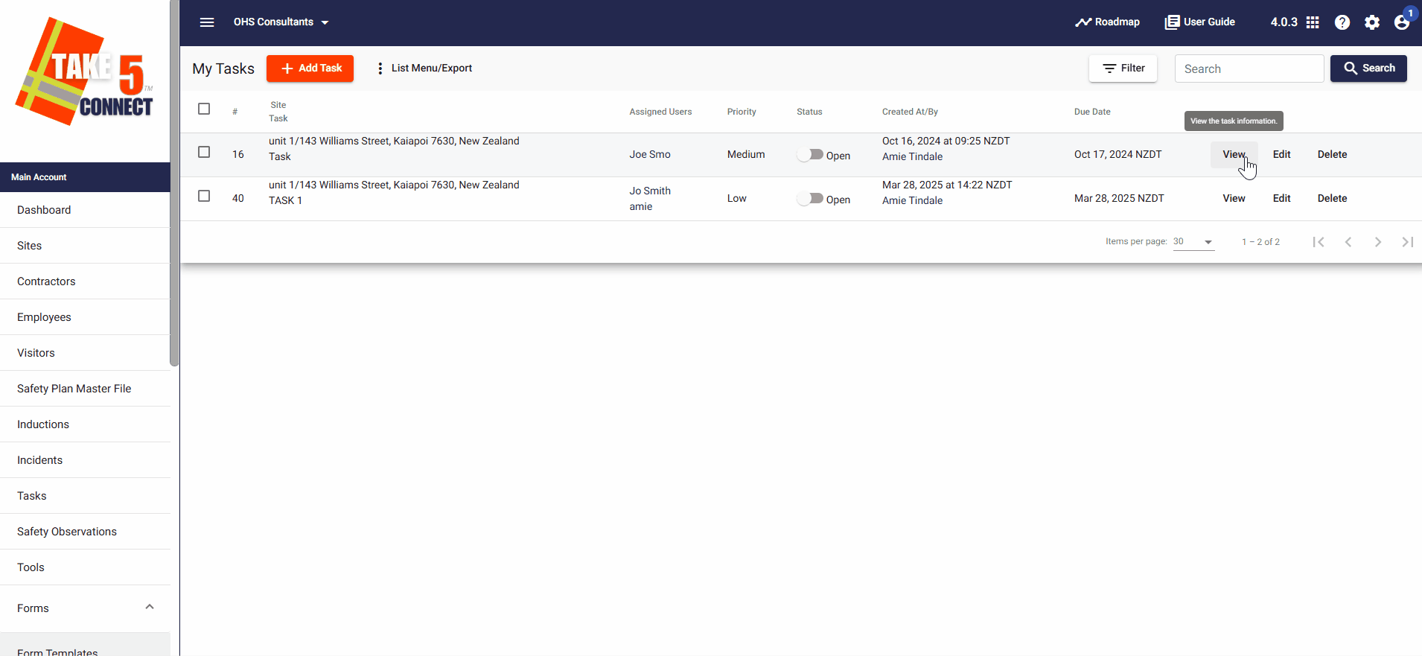Open Dashboard in the sidebar

85,210
